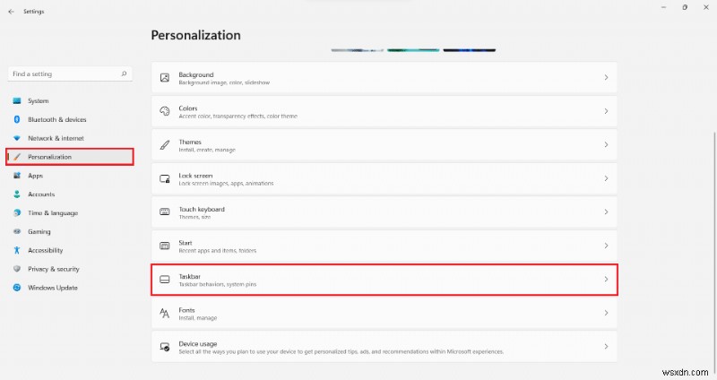Click the Device usage icon
Image resolution: width=717 pixels, height=380 pixels.
[165, 346]
